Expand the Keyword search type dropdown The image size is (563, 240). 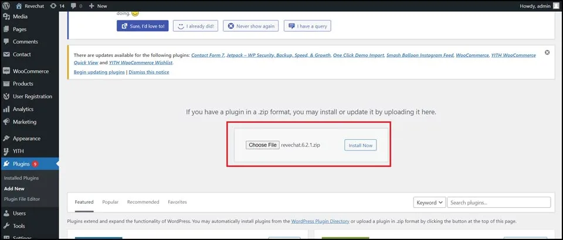pyautogui.click(x=429, y=203)
